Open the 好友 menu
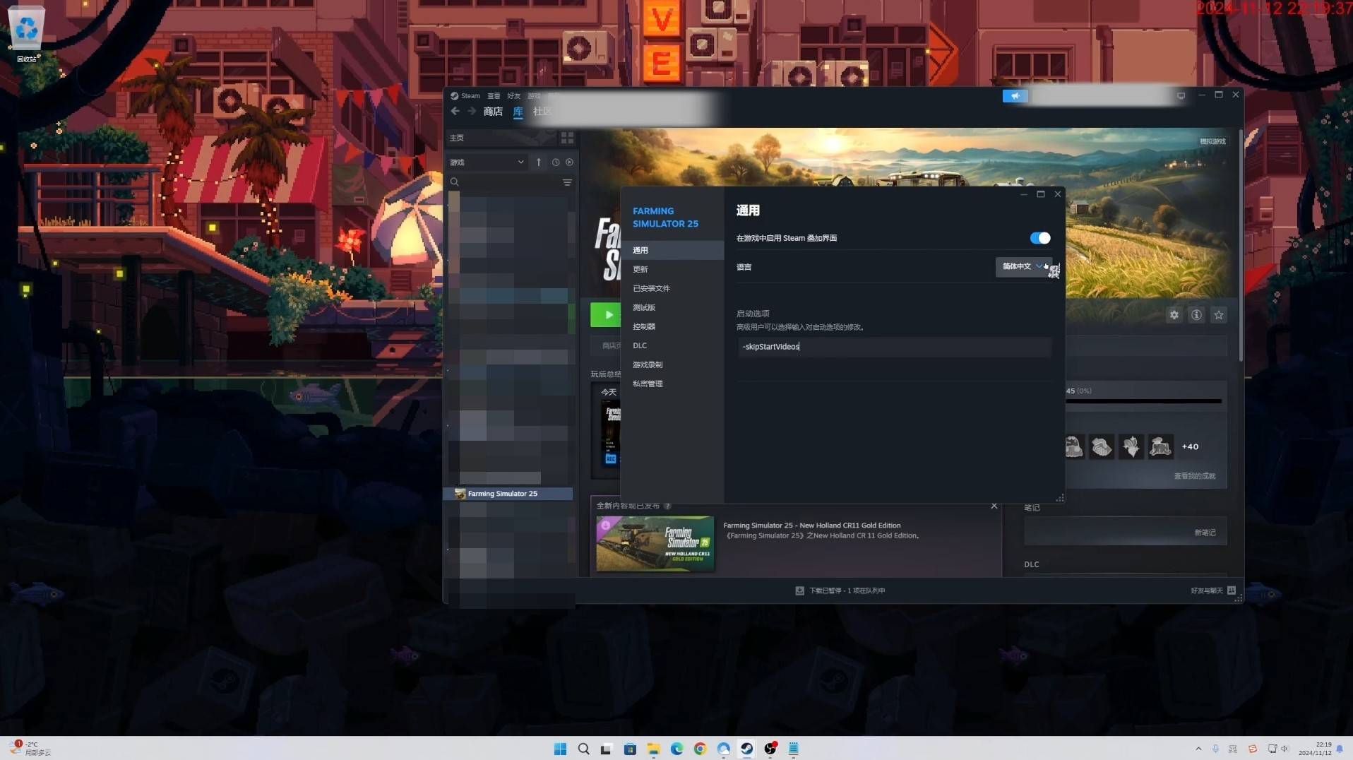Screen dimensions: 1353x760 513,96
